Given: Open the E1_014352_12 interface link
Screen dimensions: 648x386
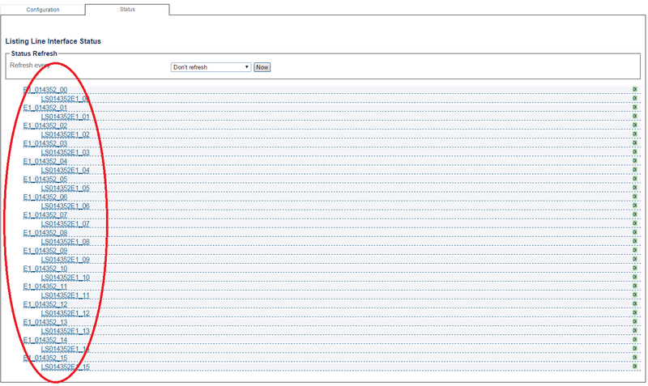Looking at the screenshot, I should 45,304.
